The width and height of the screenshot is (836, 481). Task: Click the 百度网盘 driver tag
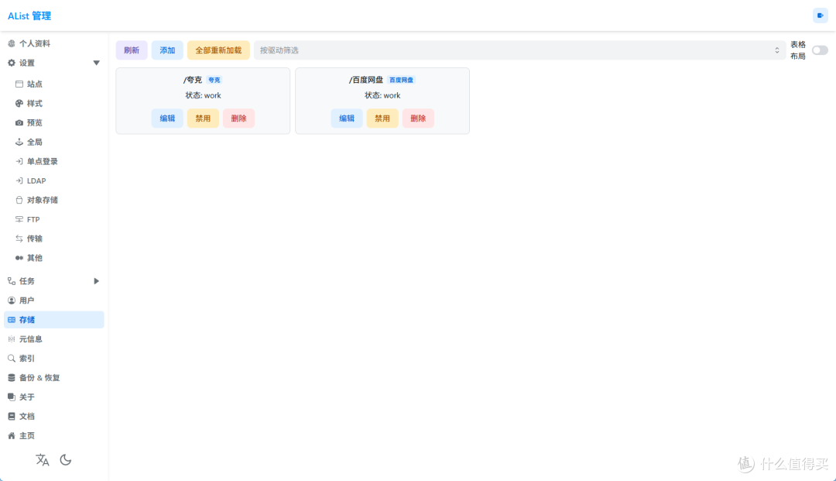[x=401, y=80]
